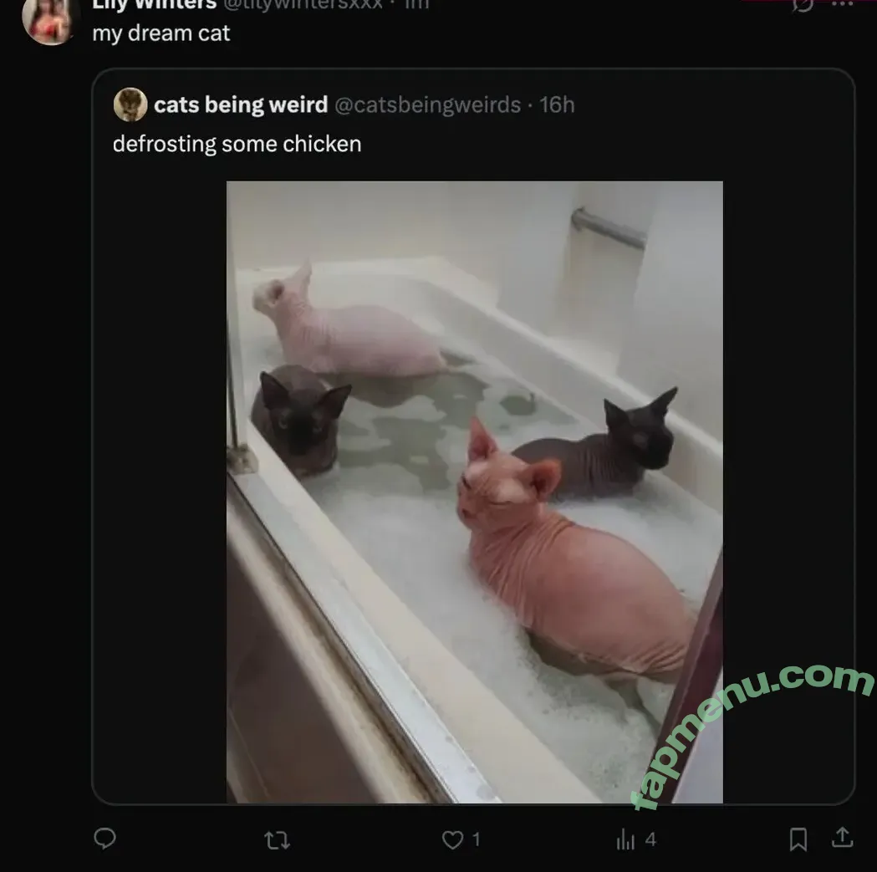The height and width of the screenshot is (872, 877).
Task: Visit the @catsbeingweirds handle
Action: click(x=427, y=105)
